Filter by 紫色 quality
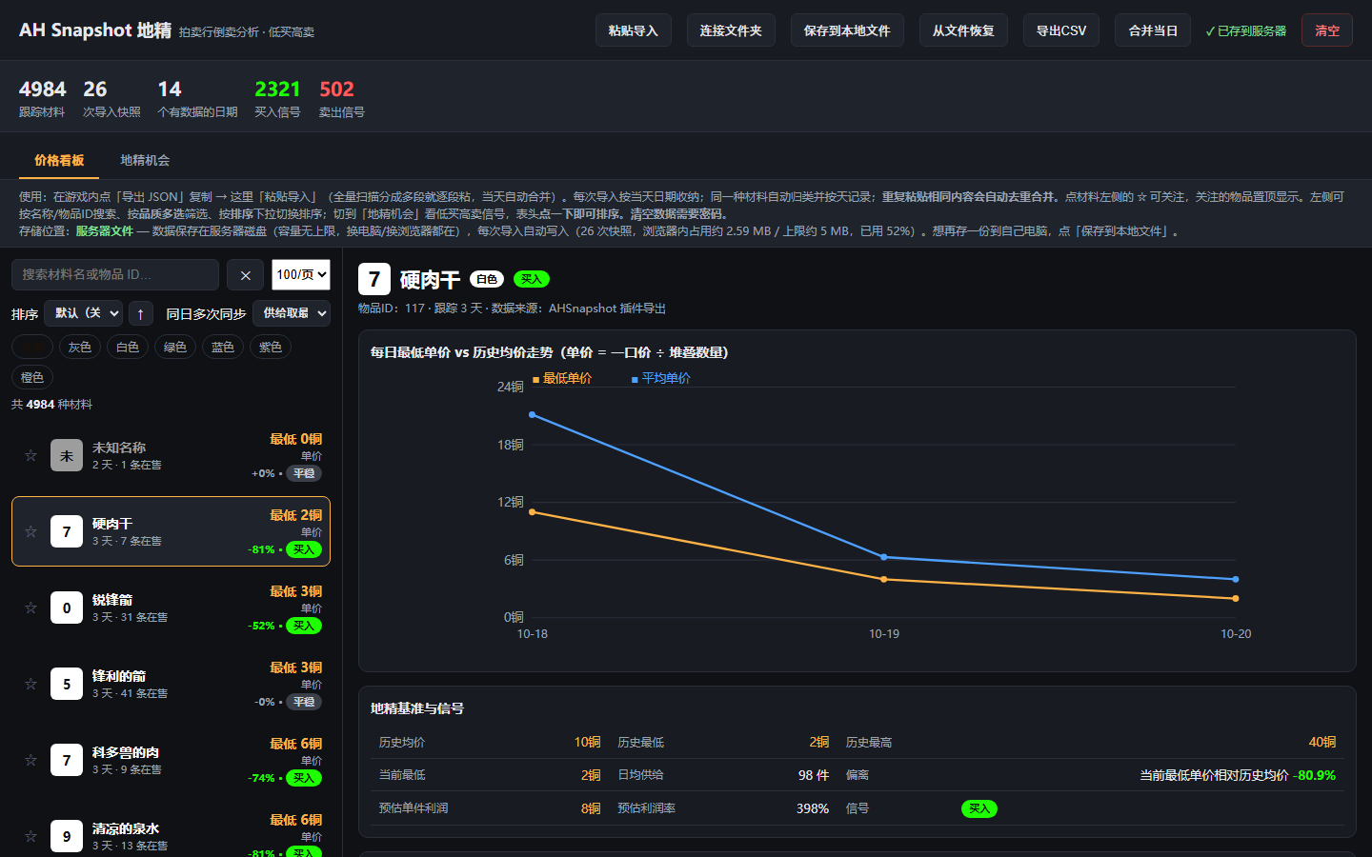 271,347
